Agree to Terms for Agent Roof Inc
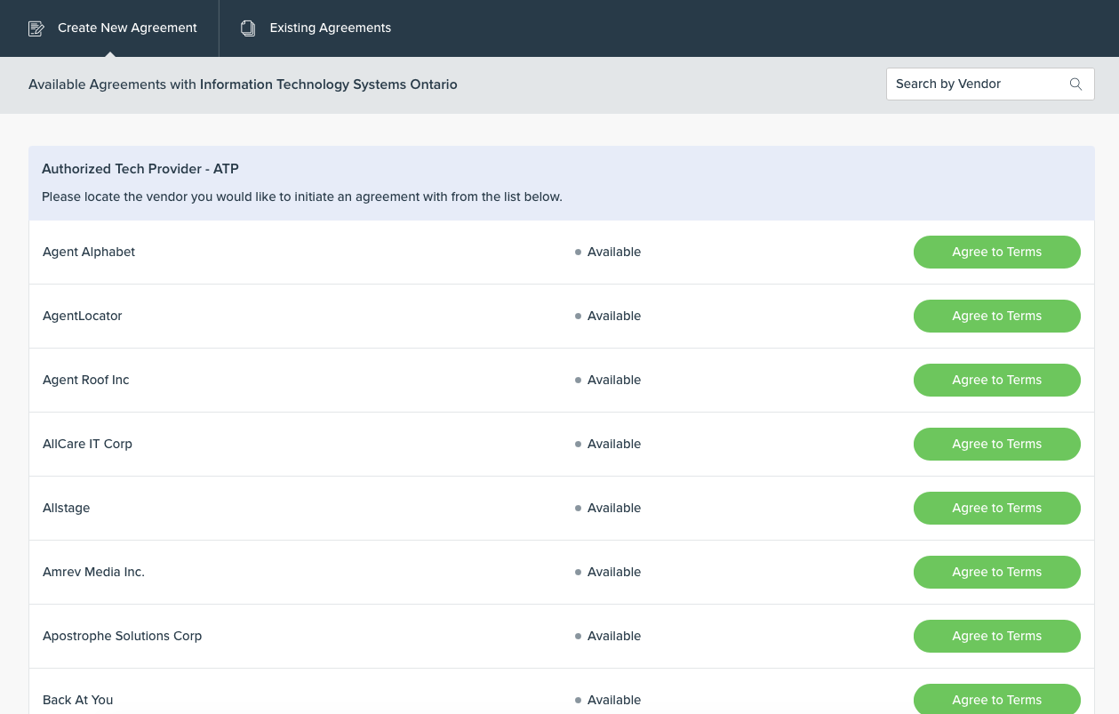The image size is (1119, 714). pos(996,380)
